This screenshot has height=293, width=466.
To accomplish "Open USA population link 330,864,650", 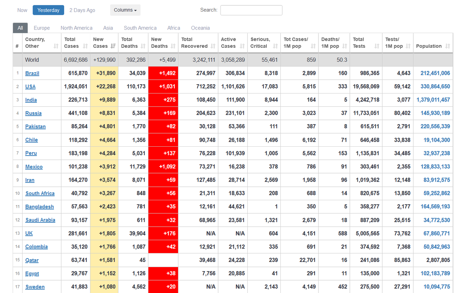I will (x=435, y=87).
